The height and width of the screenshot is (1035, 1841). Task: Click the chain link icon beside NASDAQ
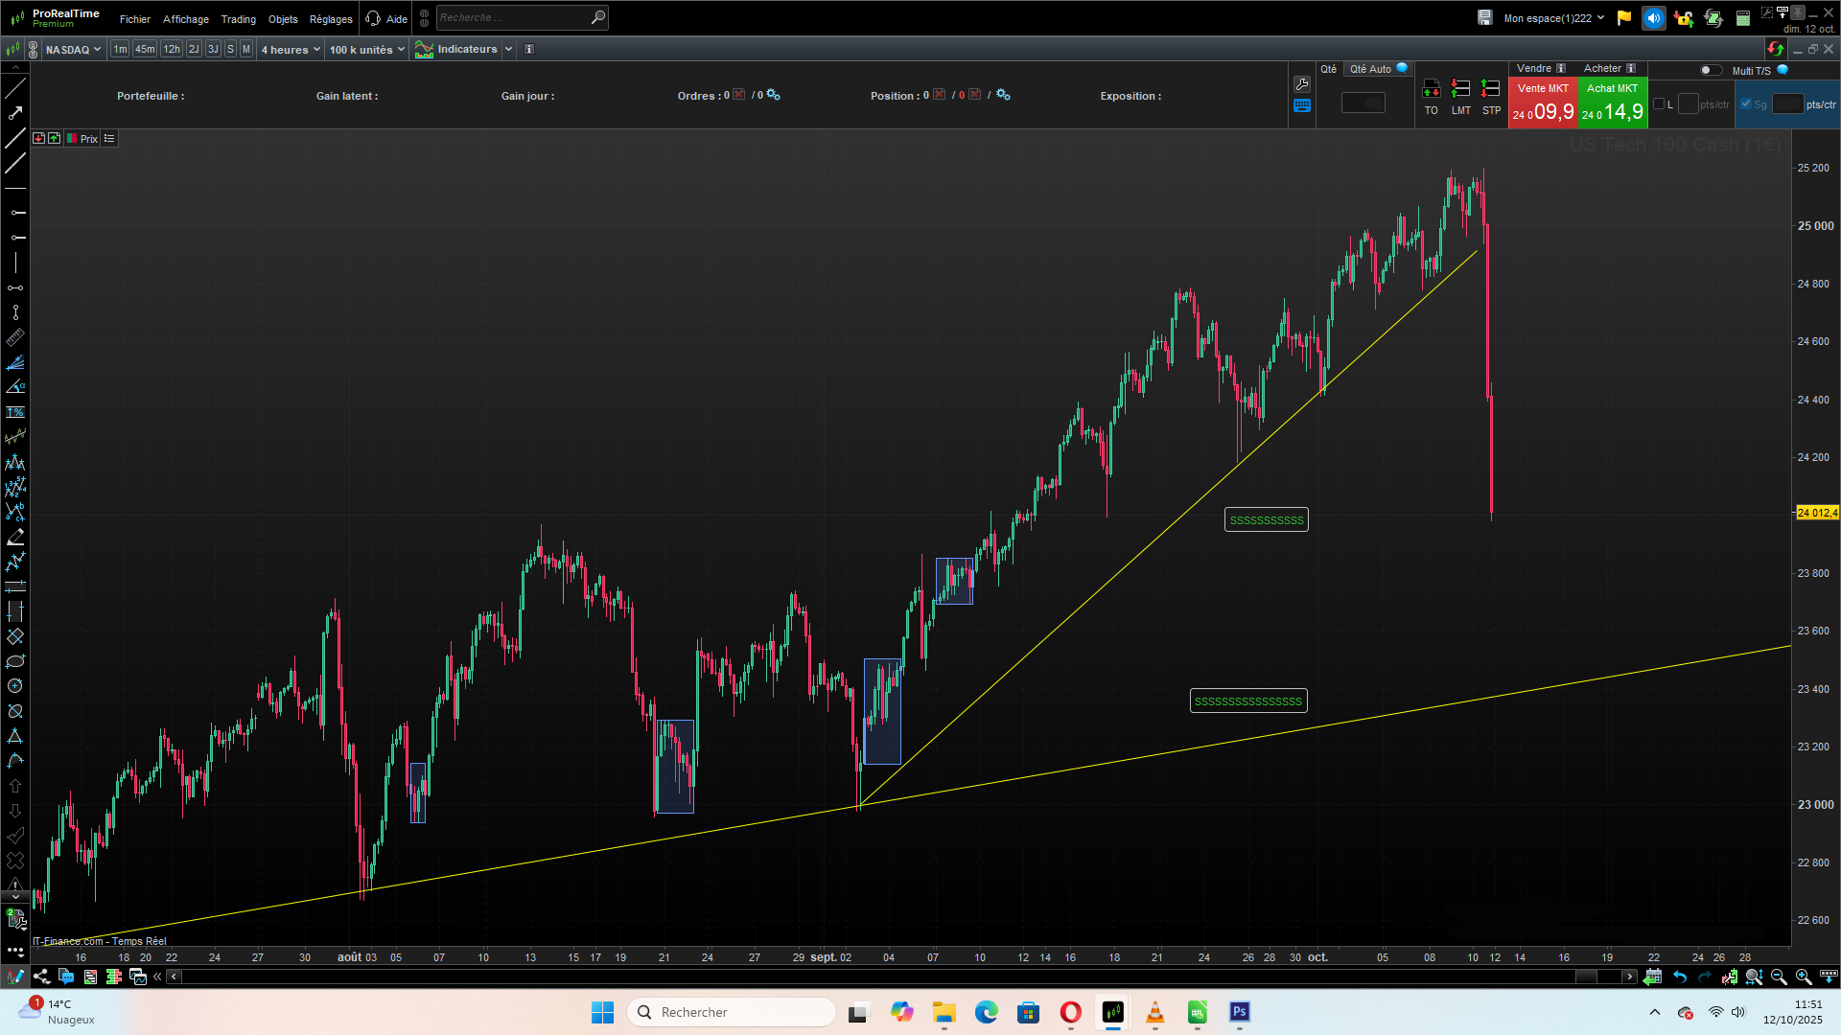pyautogui.click(x=34, y=50)
